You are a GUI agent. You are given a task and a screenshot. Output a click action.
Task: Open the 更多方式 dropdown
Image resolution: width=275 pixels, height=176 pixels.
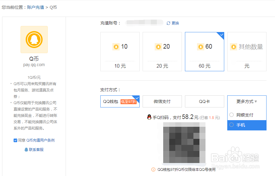[x=247, y=102]
